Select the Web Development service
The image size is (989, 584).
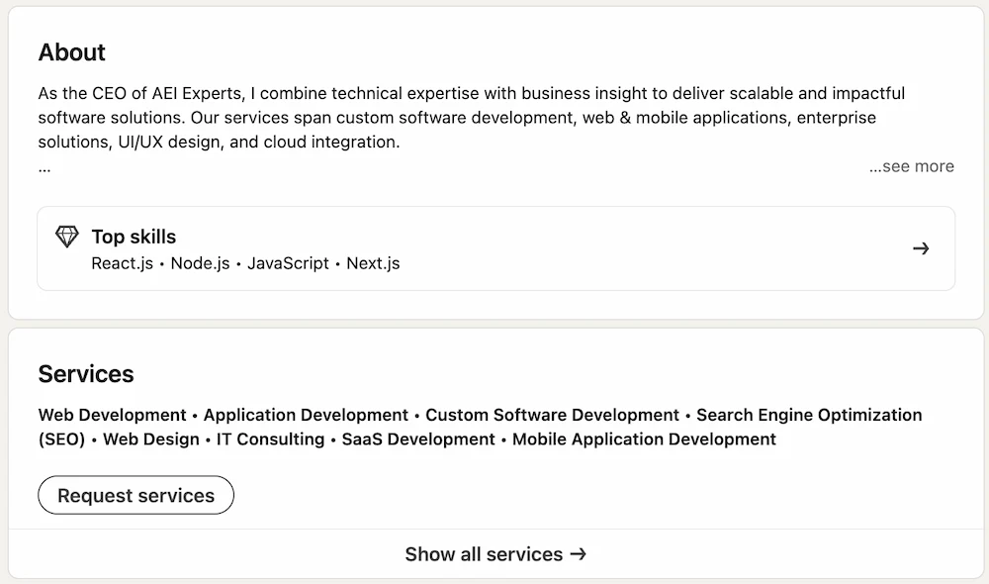coord(112,415)
